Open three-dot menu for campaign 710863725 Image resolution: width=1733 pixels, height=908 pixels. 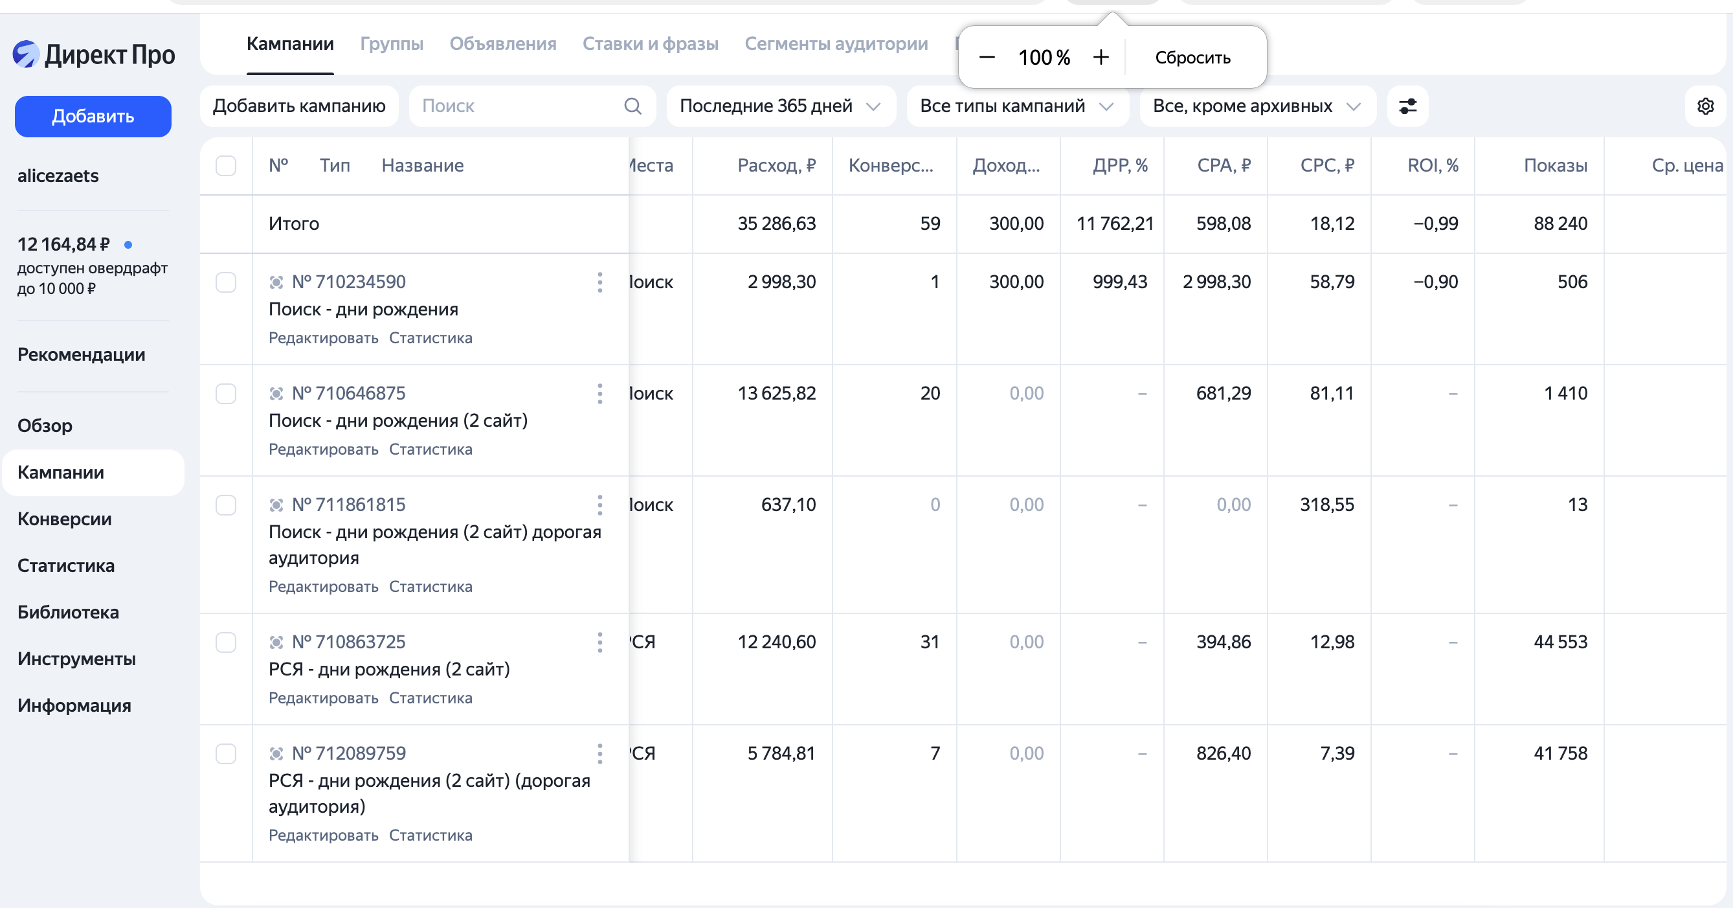599,642
